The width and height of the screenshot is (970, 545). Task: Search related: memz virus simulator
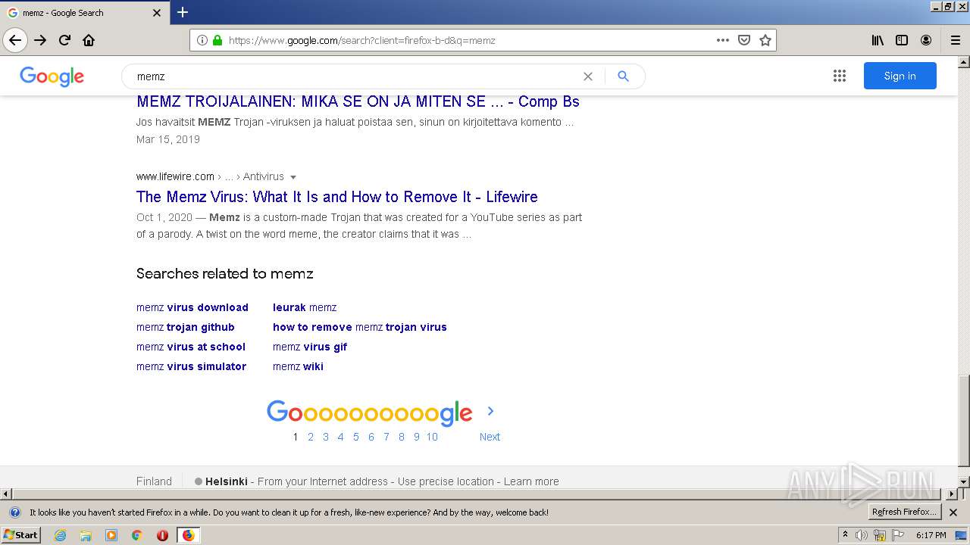[x=191, y=366]
